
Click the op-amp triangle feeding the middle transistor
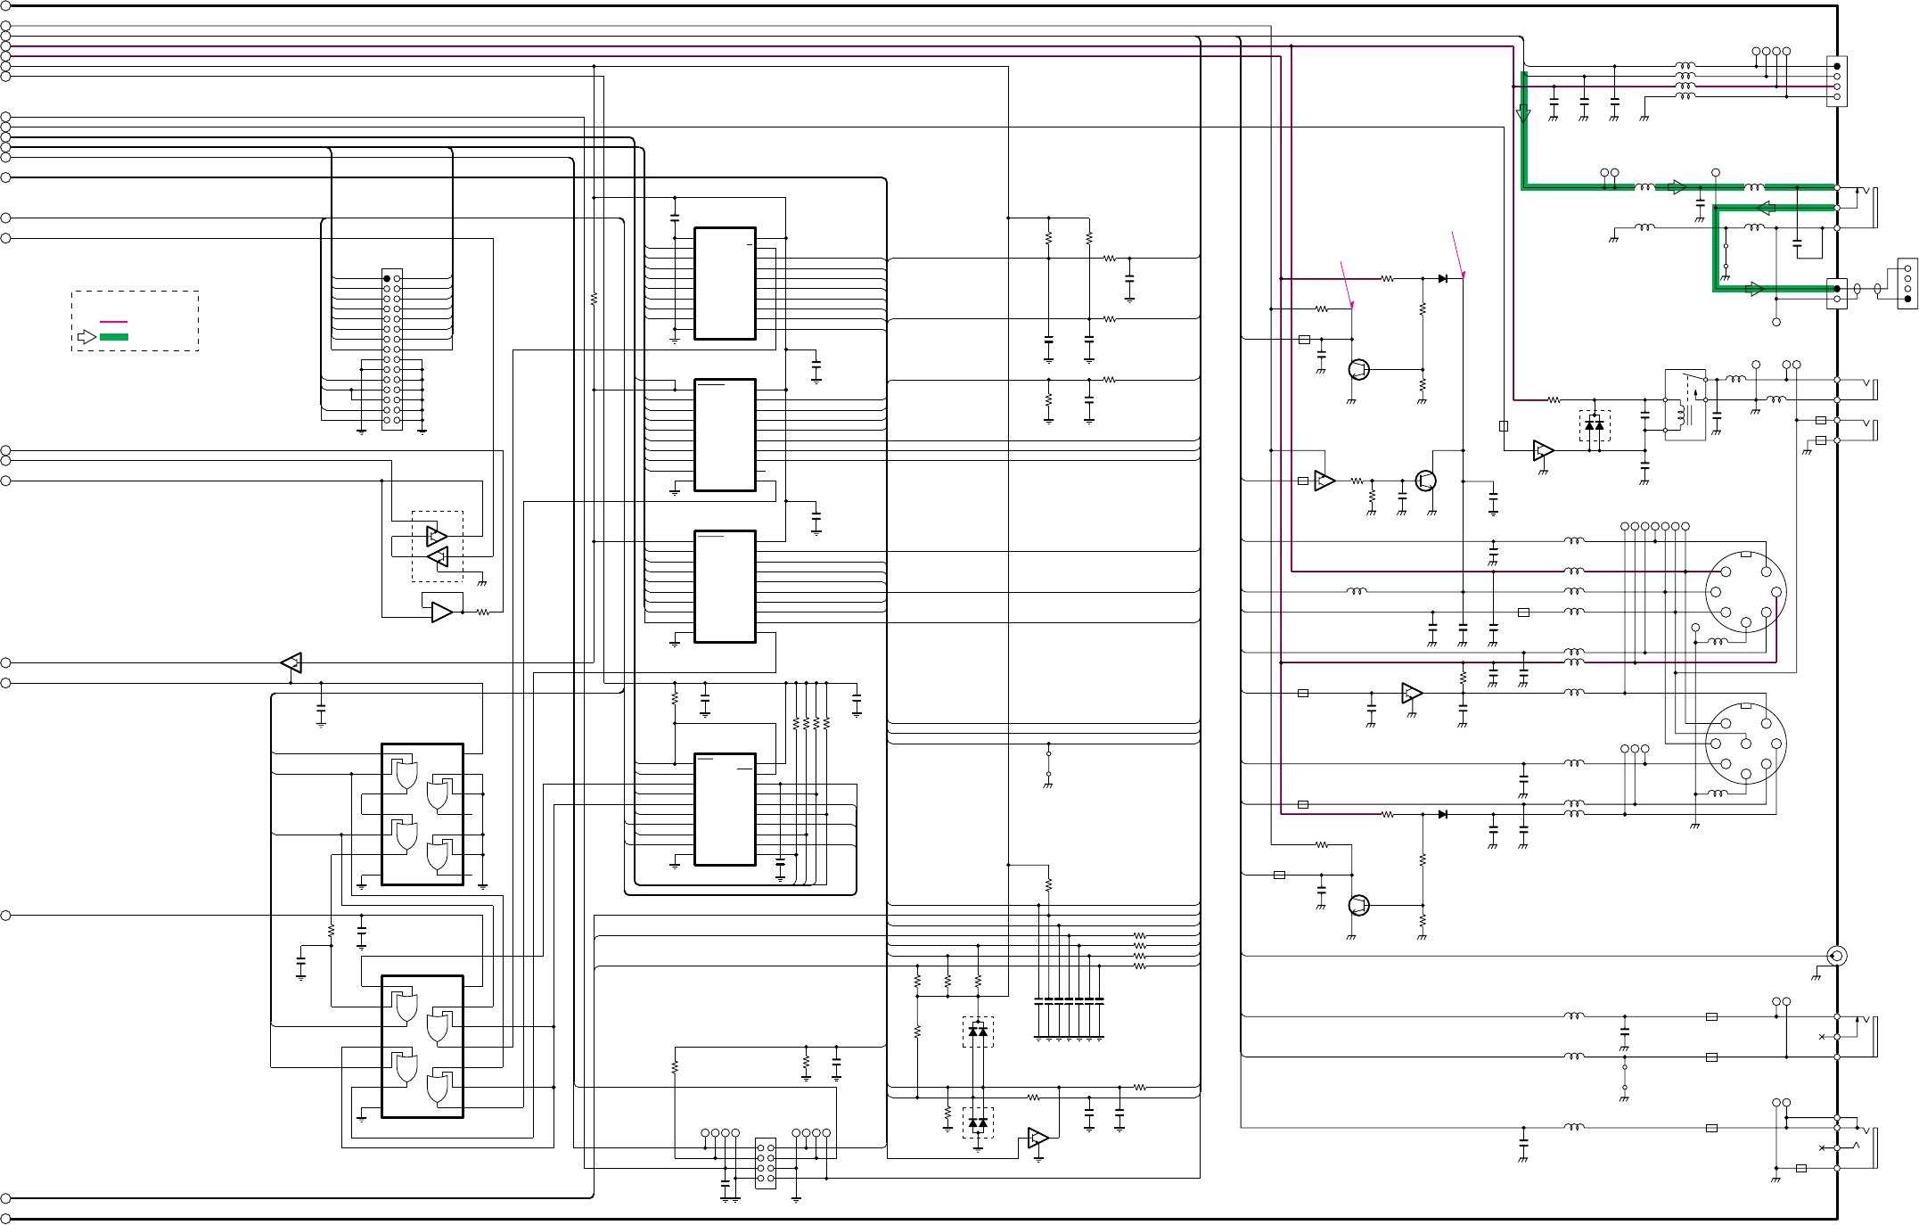click(x=1325, y=481)
